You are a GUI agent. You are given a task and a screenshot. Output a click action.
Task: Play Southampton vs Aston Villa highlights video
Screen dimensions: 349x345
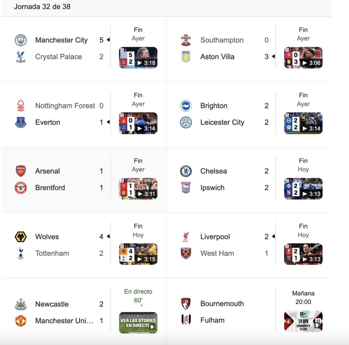tap(303, 58)
